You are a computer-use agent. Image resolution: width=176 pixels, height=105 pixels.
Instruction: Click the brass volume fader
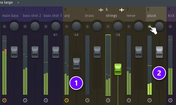pos(97,52)
